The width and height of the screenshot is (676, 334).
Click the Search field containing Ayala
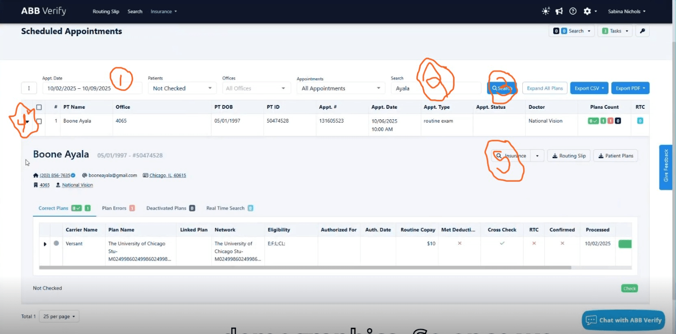point(436,88)
